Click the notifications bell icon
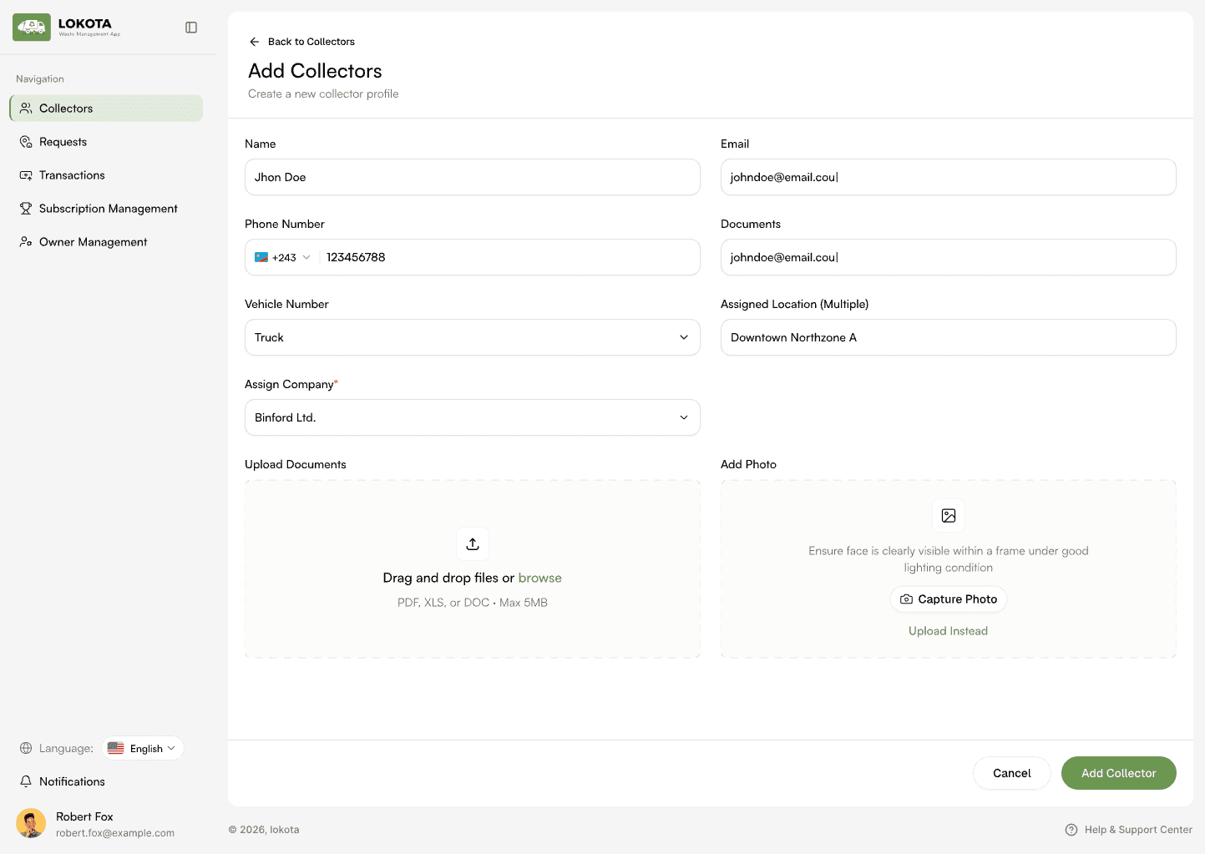The height and width of the screenshot is (854, 1205). click(x=26, y=781)
